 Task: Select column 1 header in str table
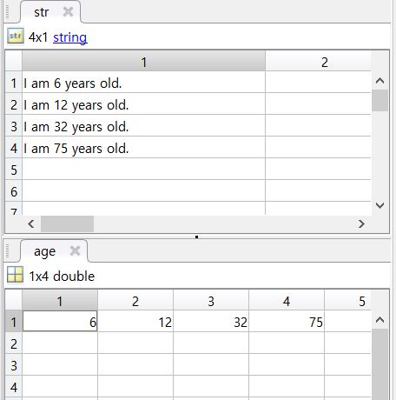click(143, 61)
